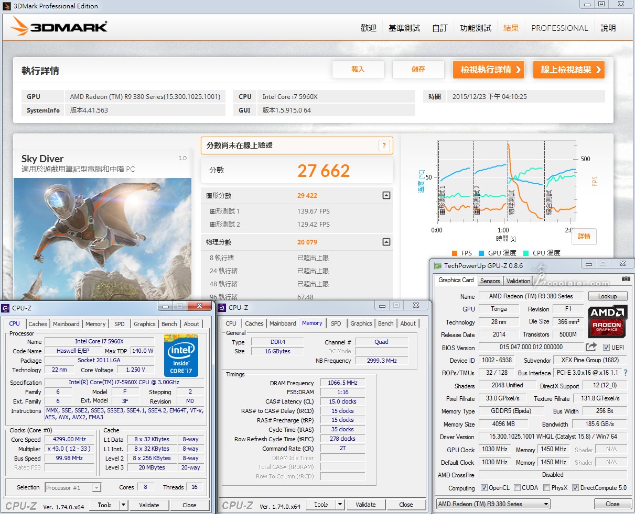Screen dimensions: 635x514
Task: Click the Tools button in left CPU-Z
Action: pyautogui.click(x=104, y=505)
